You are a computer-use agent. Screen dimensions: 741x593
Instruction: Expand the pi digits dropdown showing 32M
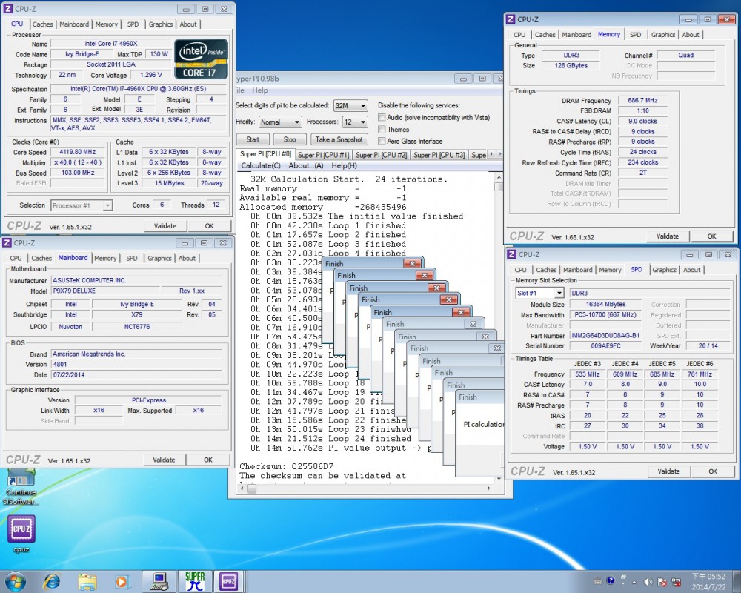(x=350, y=106)
